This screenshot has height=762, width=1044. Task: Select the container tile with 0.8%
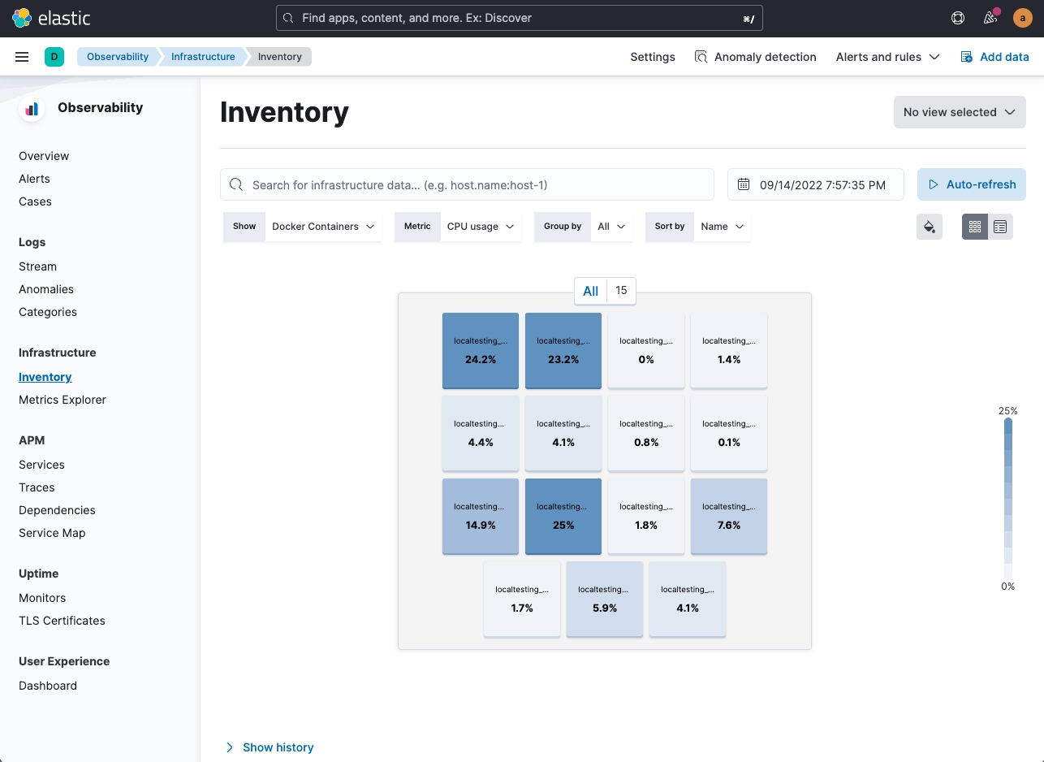tap(646, 434)
